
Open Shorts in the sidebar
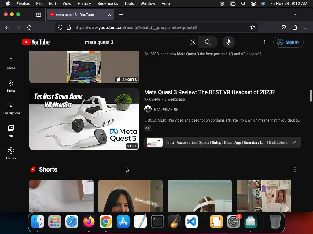point(11,86)
